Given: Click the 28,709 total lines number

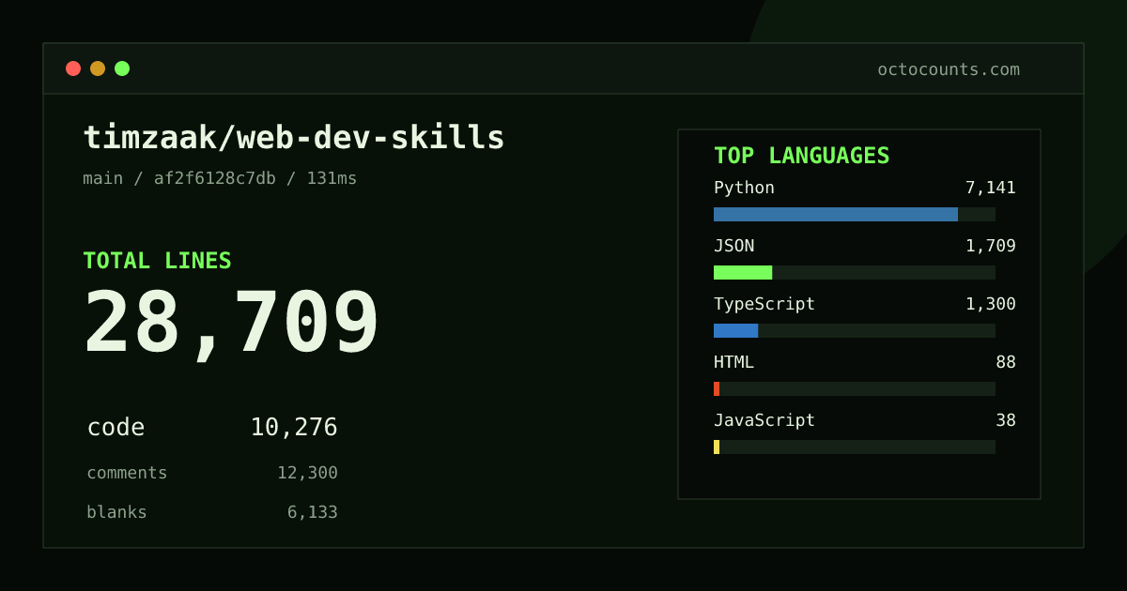Looking at the screenshot, I should [x=231, y=324].
